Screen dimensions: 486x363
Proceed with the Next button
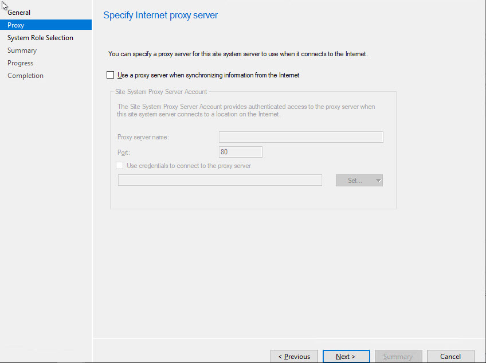pyautogui.click(x=346, y=356)
